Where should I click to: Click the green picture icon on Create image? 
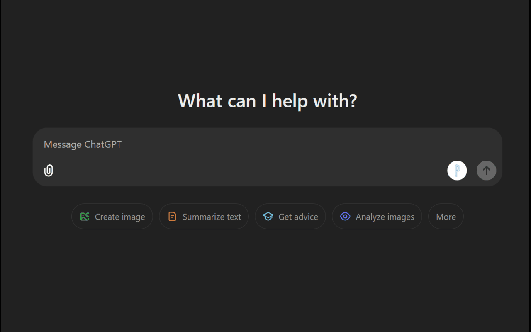tap(85, 217)
